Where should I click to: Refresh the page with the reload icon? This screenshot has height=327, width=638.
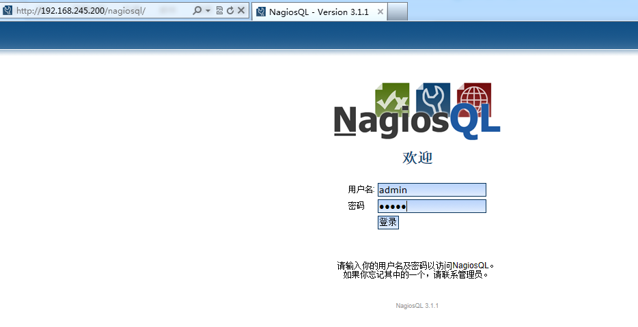[230, 10]
